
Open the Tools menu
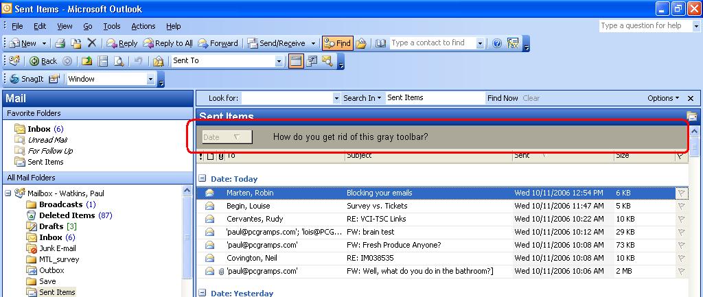[x=111, y=26]
